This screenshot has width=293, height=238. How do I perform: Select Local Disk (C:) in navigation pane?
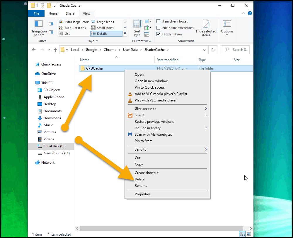(51, 146)
